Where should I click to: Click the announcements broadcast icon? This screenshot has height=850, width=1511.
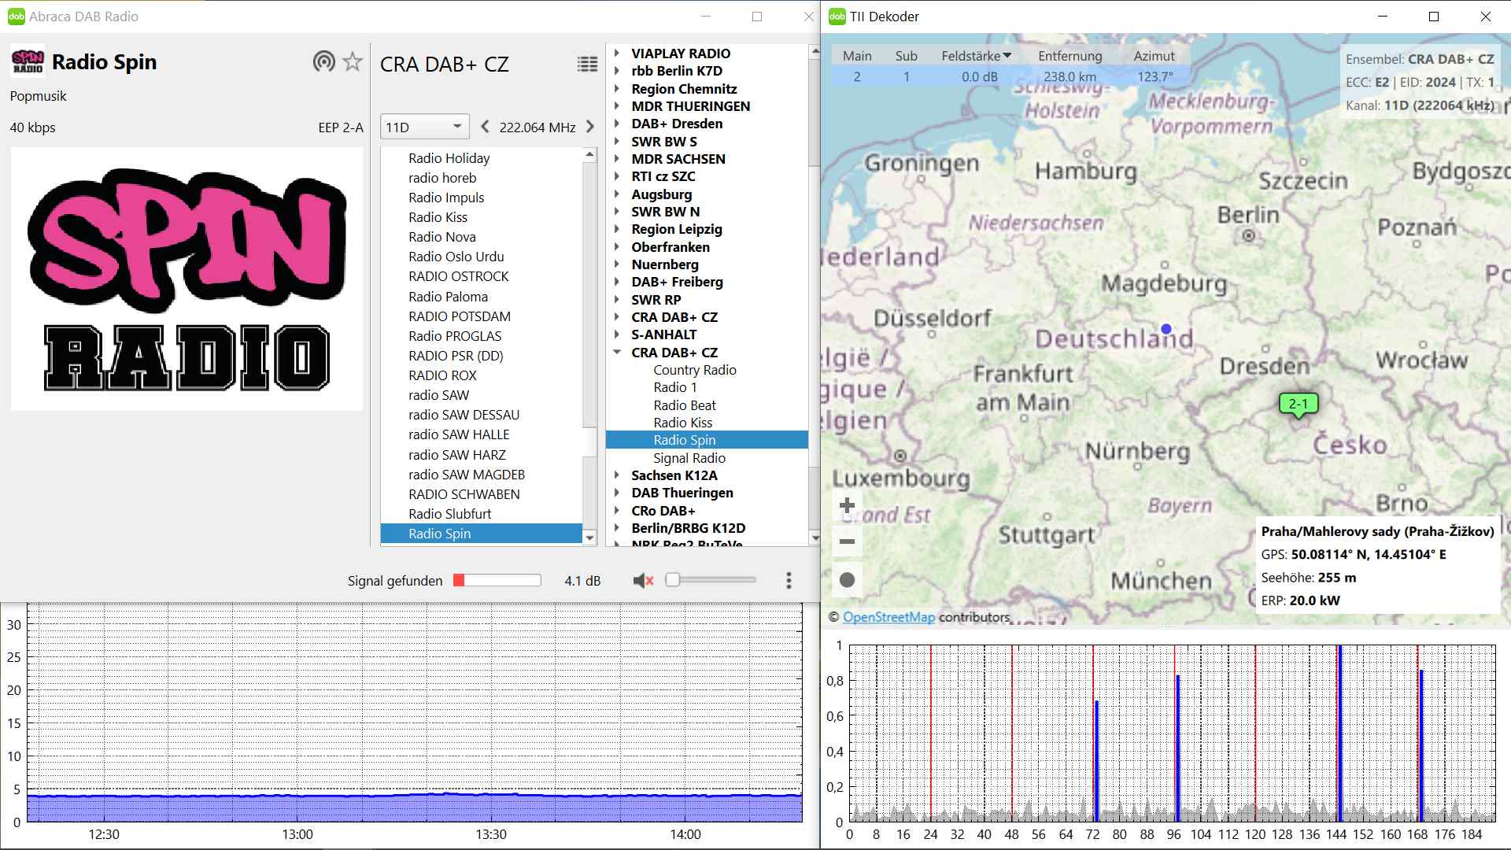[323, 61]
